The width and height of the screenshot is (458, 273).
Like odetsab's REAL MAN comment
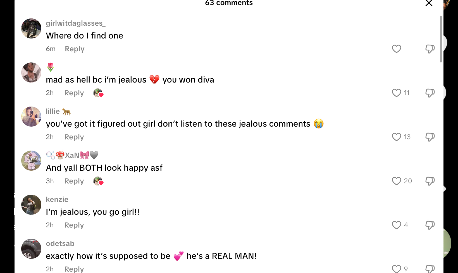tap(396, 269)
